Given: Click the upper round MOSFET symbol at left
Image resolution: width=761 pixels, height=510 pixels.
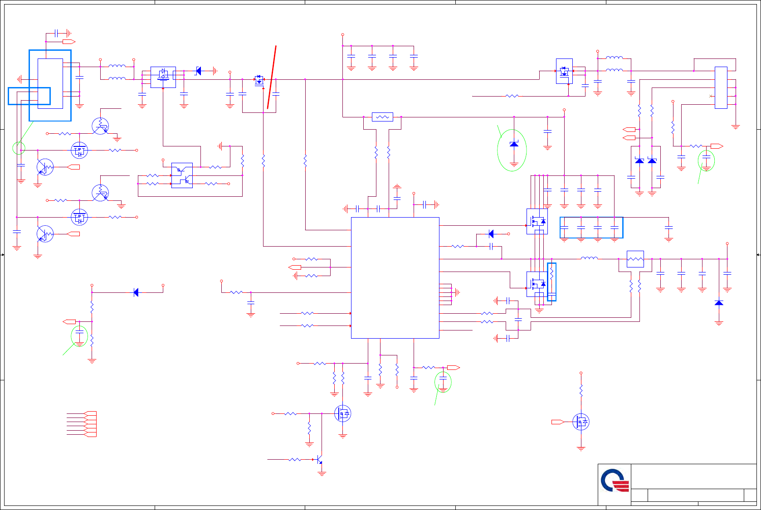Looking at the screenshot, I should coord(79,150).
